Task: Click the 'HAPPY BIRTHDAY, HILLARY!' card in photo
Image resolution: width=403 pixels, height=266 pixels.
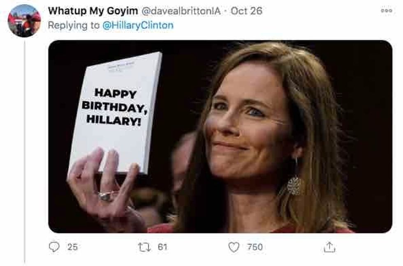Action: tap(115, 106)
